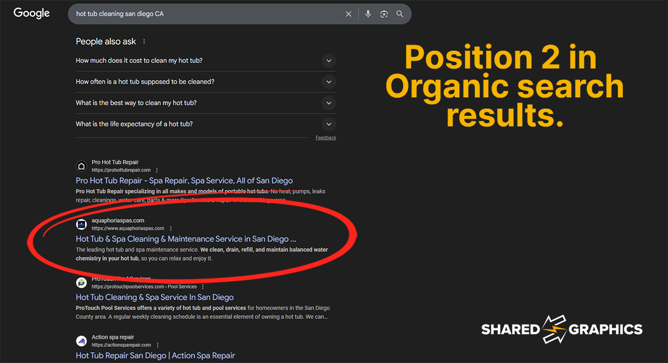Open more options for prohottubrepair.com result
Image resolution: width=668 pixels, height=363 pixels.
pos(157,170)
